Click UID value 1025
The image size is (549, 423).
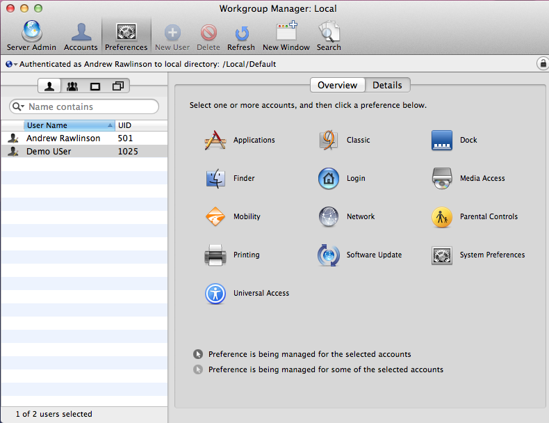point(128,152)
